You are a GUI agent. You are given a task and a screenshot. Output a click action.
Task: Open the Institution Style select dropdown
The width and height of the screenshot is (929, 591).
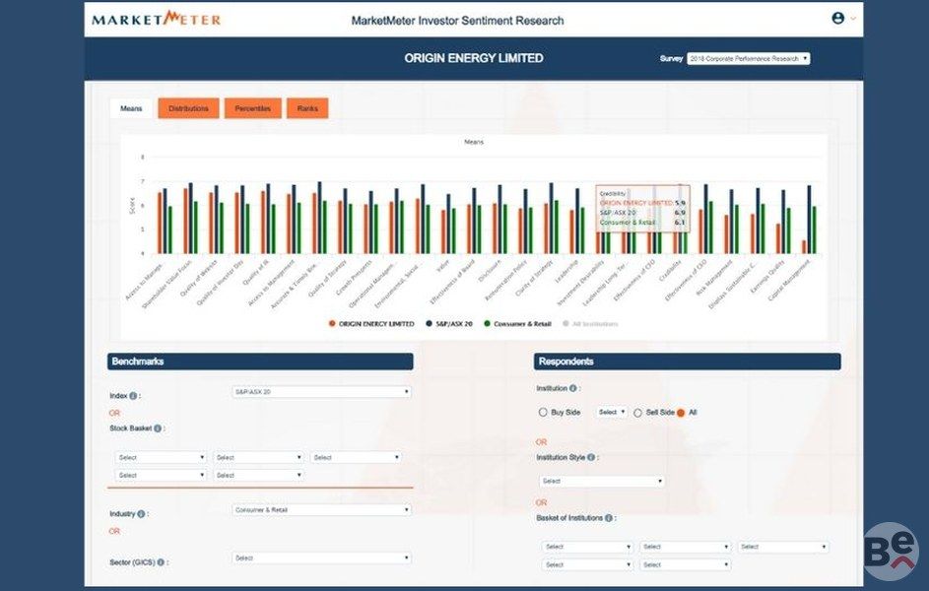coord(602,482)
